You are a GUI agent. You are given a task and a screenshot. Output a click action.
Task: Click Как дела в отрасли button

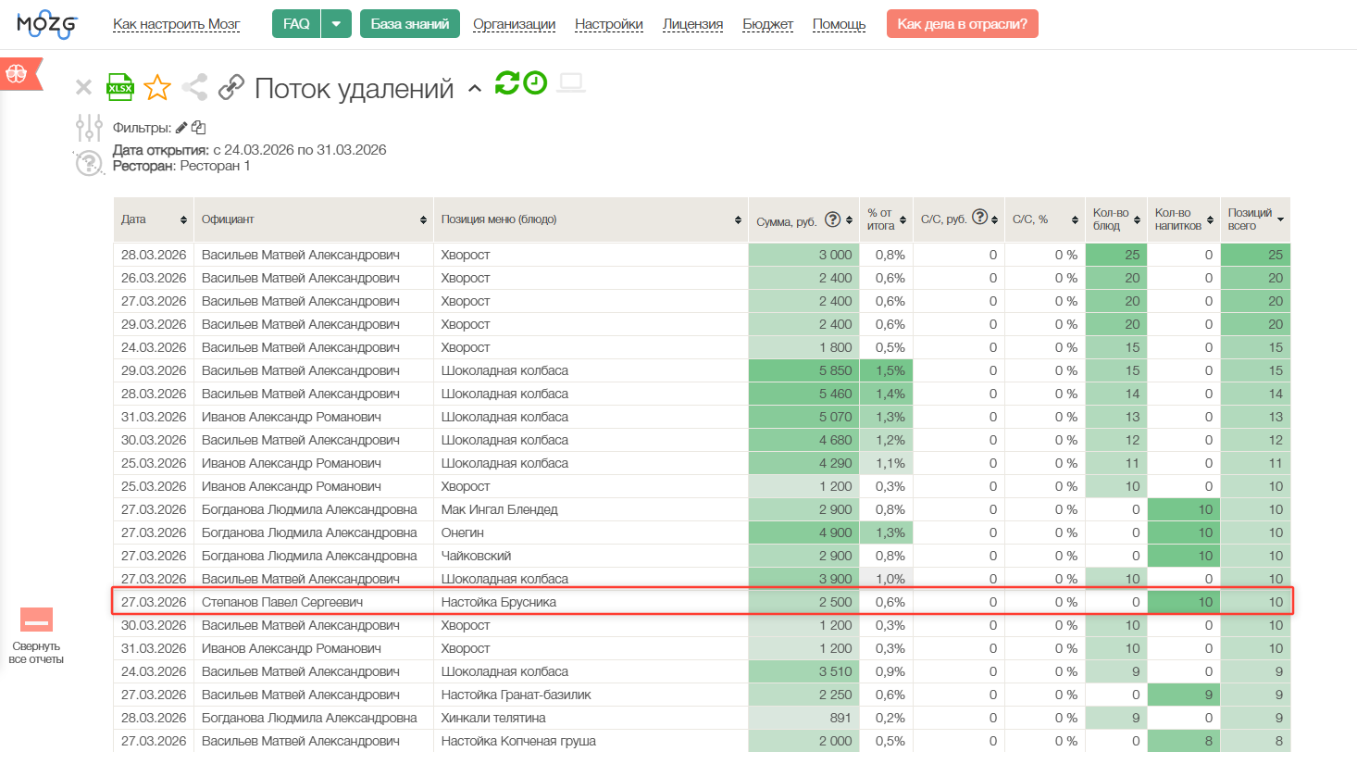click(x=962, y=24)
